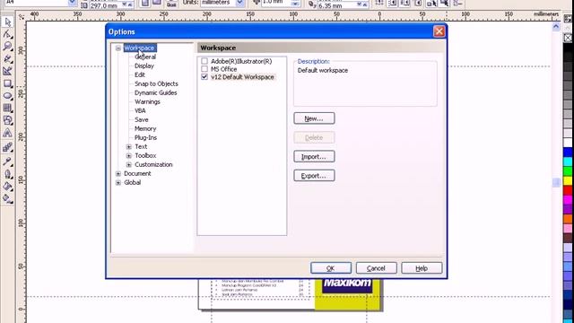The height and width of the screenshot is (323, 574).
Task: Select the Eyedropper tool
Action: coord(7,161)
